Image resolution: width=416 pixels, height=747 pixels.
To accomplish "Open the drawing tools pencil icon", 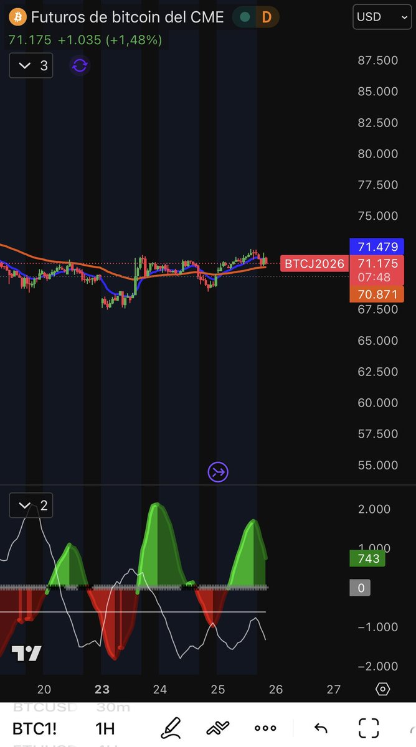I will [170, 728].
